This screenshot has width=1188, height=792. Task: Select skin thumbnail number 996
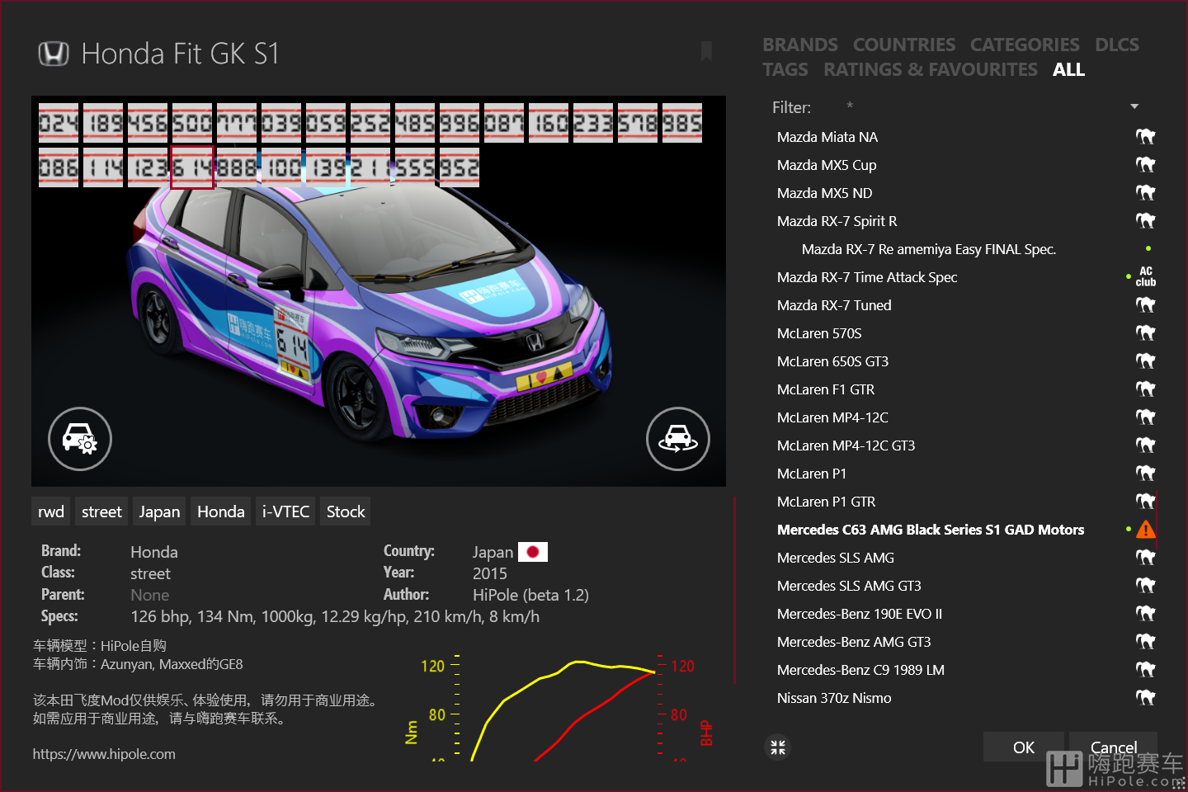click(x=460, y=123)
